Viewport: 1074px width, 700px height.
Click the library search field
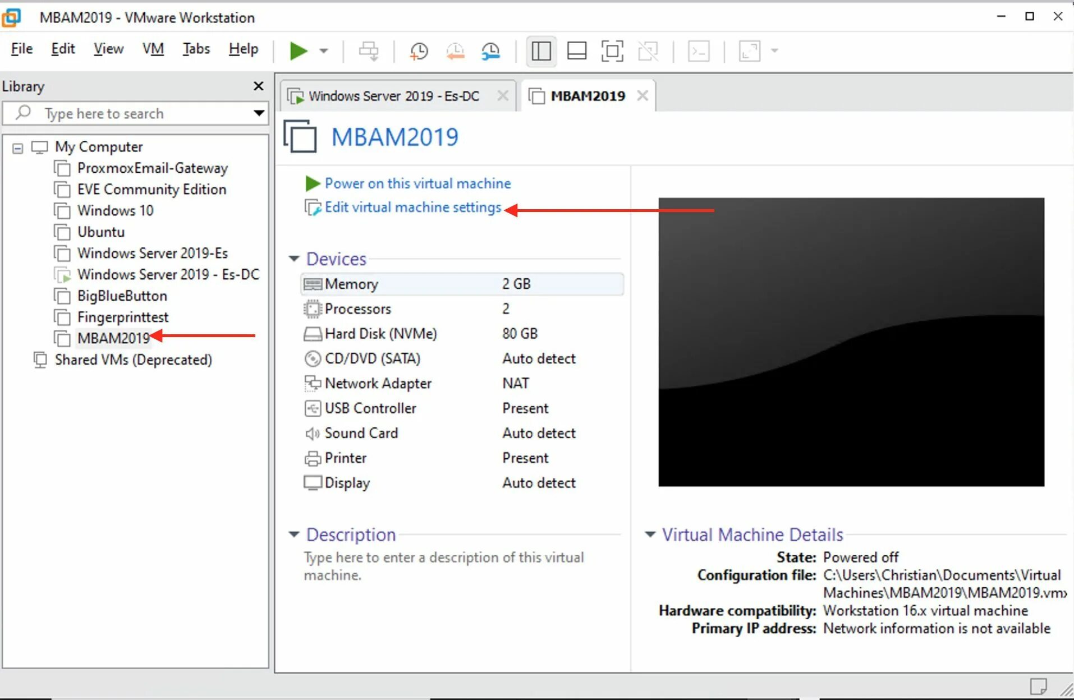[135, 113]
